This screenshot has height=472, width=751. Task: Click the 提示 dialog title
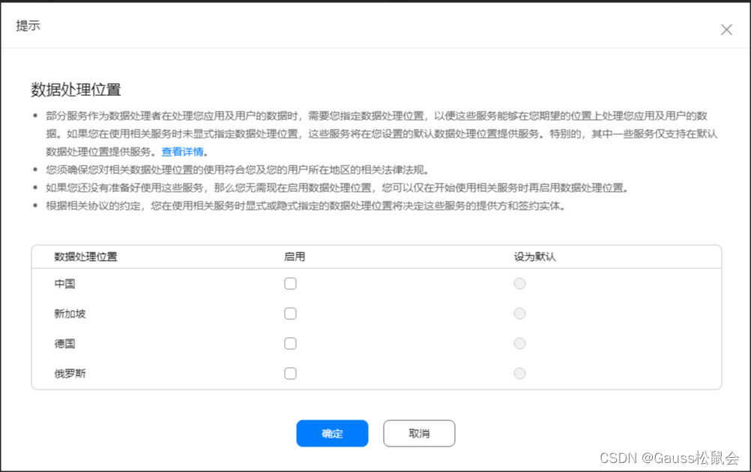point(28,25)
